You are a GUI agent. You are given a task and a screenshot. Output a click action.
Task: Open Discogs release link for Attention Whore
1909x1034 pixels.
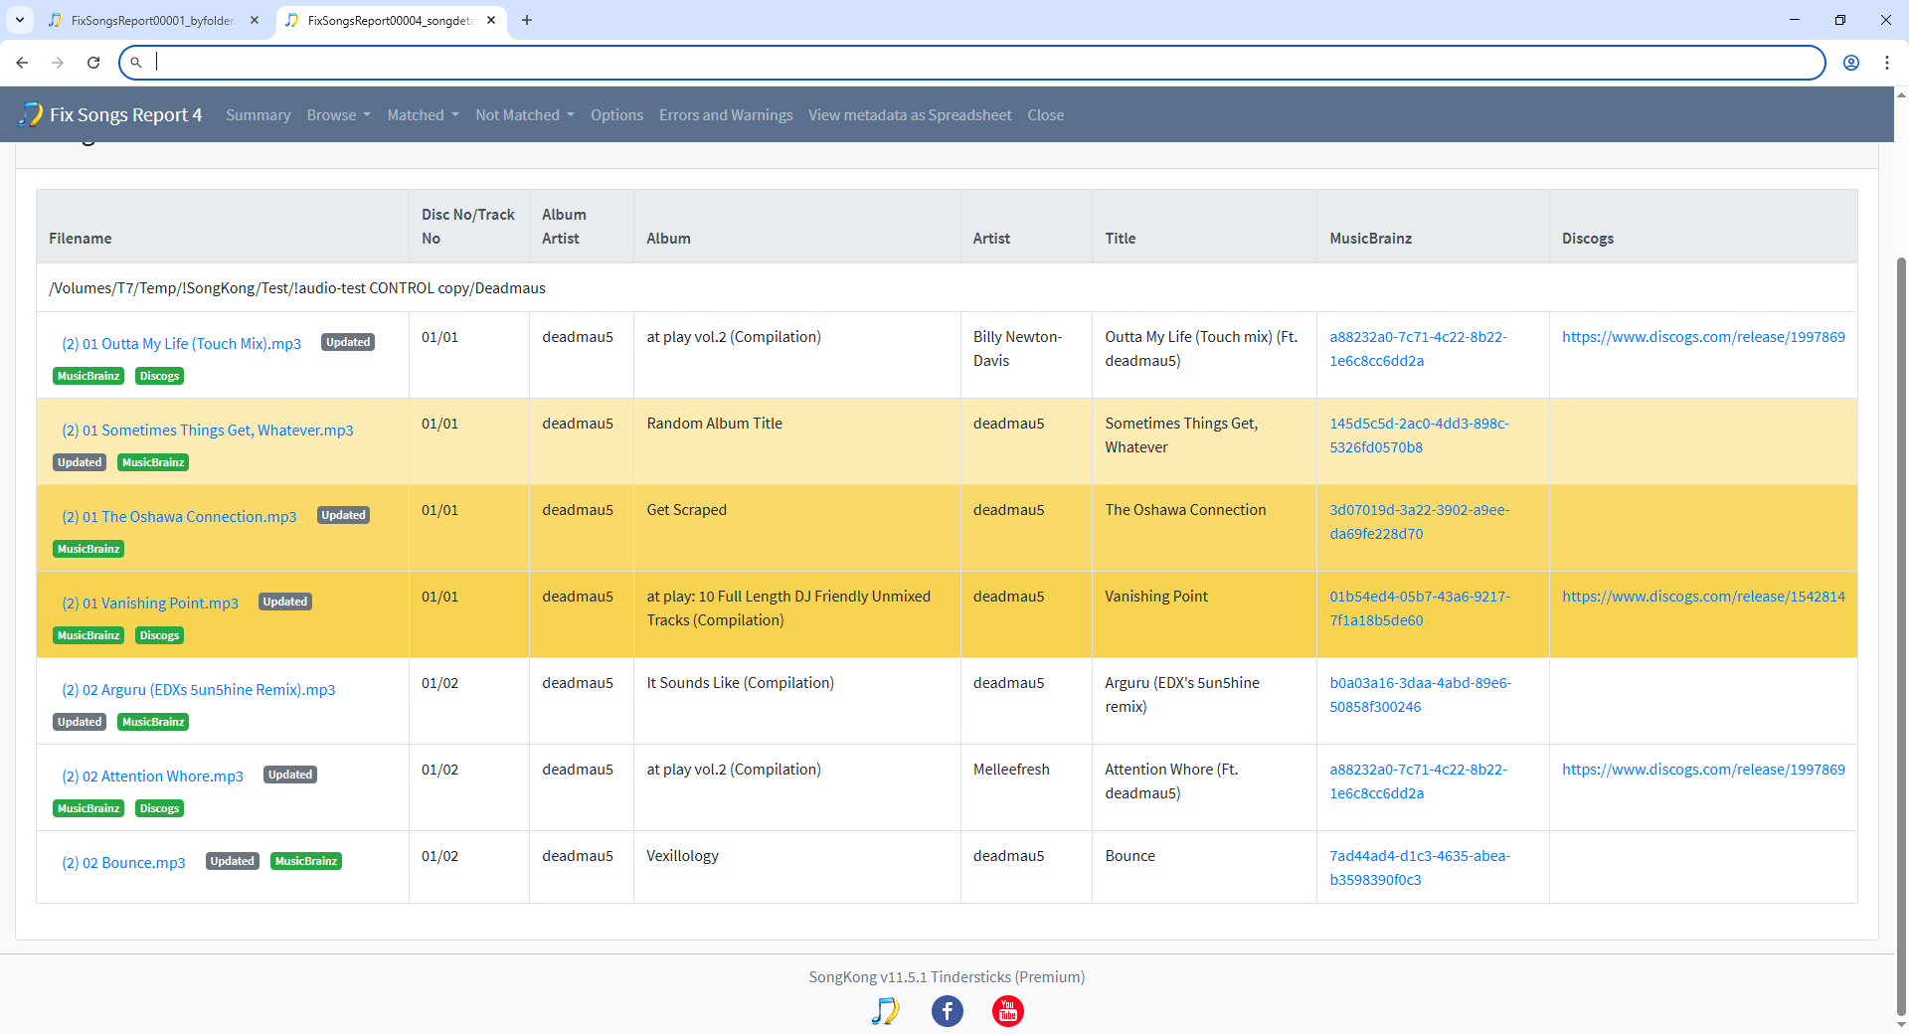click(1703, 770)
